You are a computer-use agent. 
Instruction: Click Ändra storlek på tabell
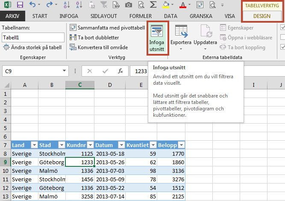point(32,47)
